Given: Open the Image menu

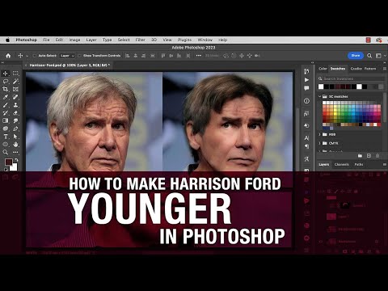Looking at the screenshot, I should pyautogui.click(x=74, y=40).
